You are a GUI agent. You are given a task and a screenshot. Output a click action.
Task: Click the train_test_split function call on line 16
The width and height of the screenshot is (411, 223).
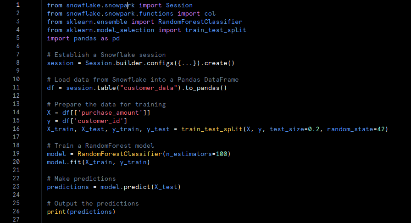[211, 129]
